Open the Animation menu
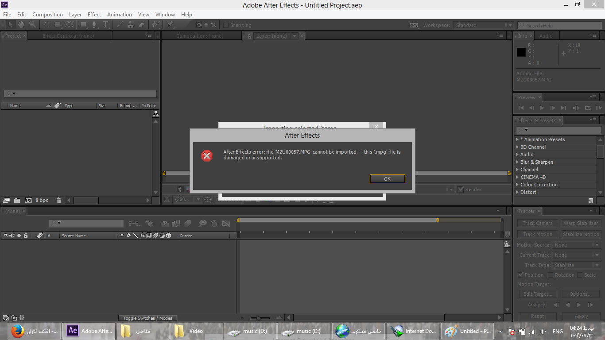Viewport: 605px width, 340px height. [x=120, y=15]
